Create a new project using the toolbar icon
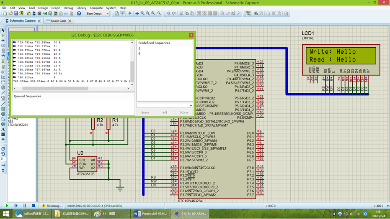Screen dimensions: 390x219 click(5, 14)
